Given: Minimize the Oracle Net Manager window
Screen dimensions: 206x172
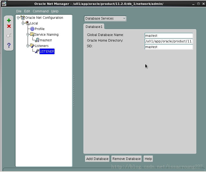Looking at the screenshot, I should coord(193,4).
